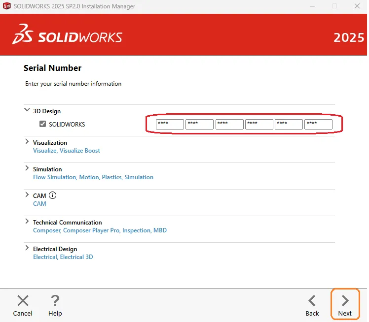Expand the Simulation section
Image resolution: width=369 pixels, height=322 pixels.
pyautogui.click(x=27, y=168)
